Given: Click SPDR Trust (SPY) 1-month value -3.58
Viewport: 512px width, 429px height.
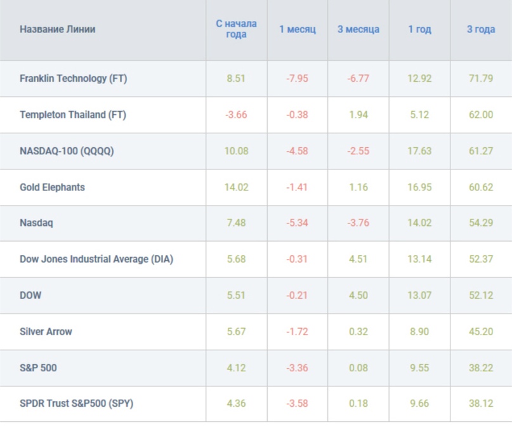Looking at the screenshot, I should [297, 404].
